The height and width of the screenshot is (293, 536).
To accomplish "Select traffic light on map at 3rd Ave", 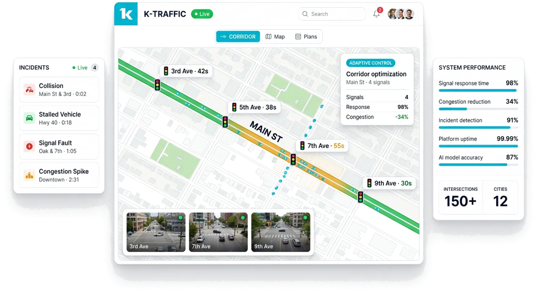I will (157, 85).
